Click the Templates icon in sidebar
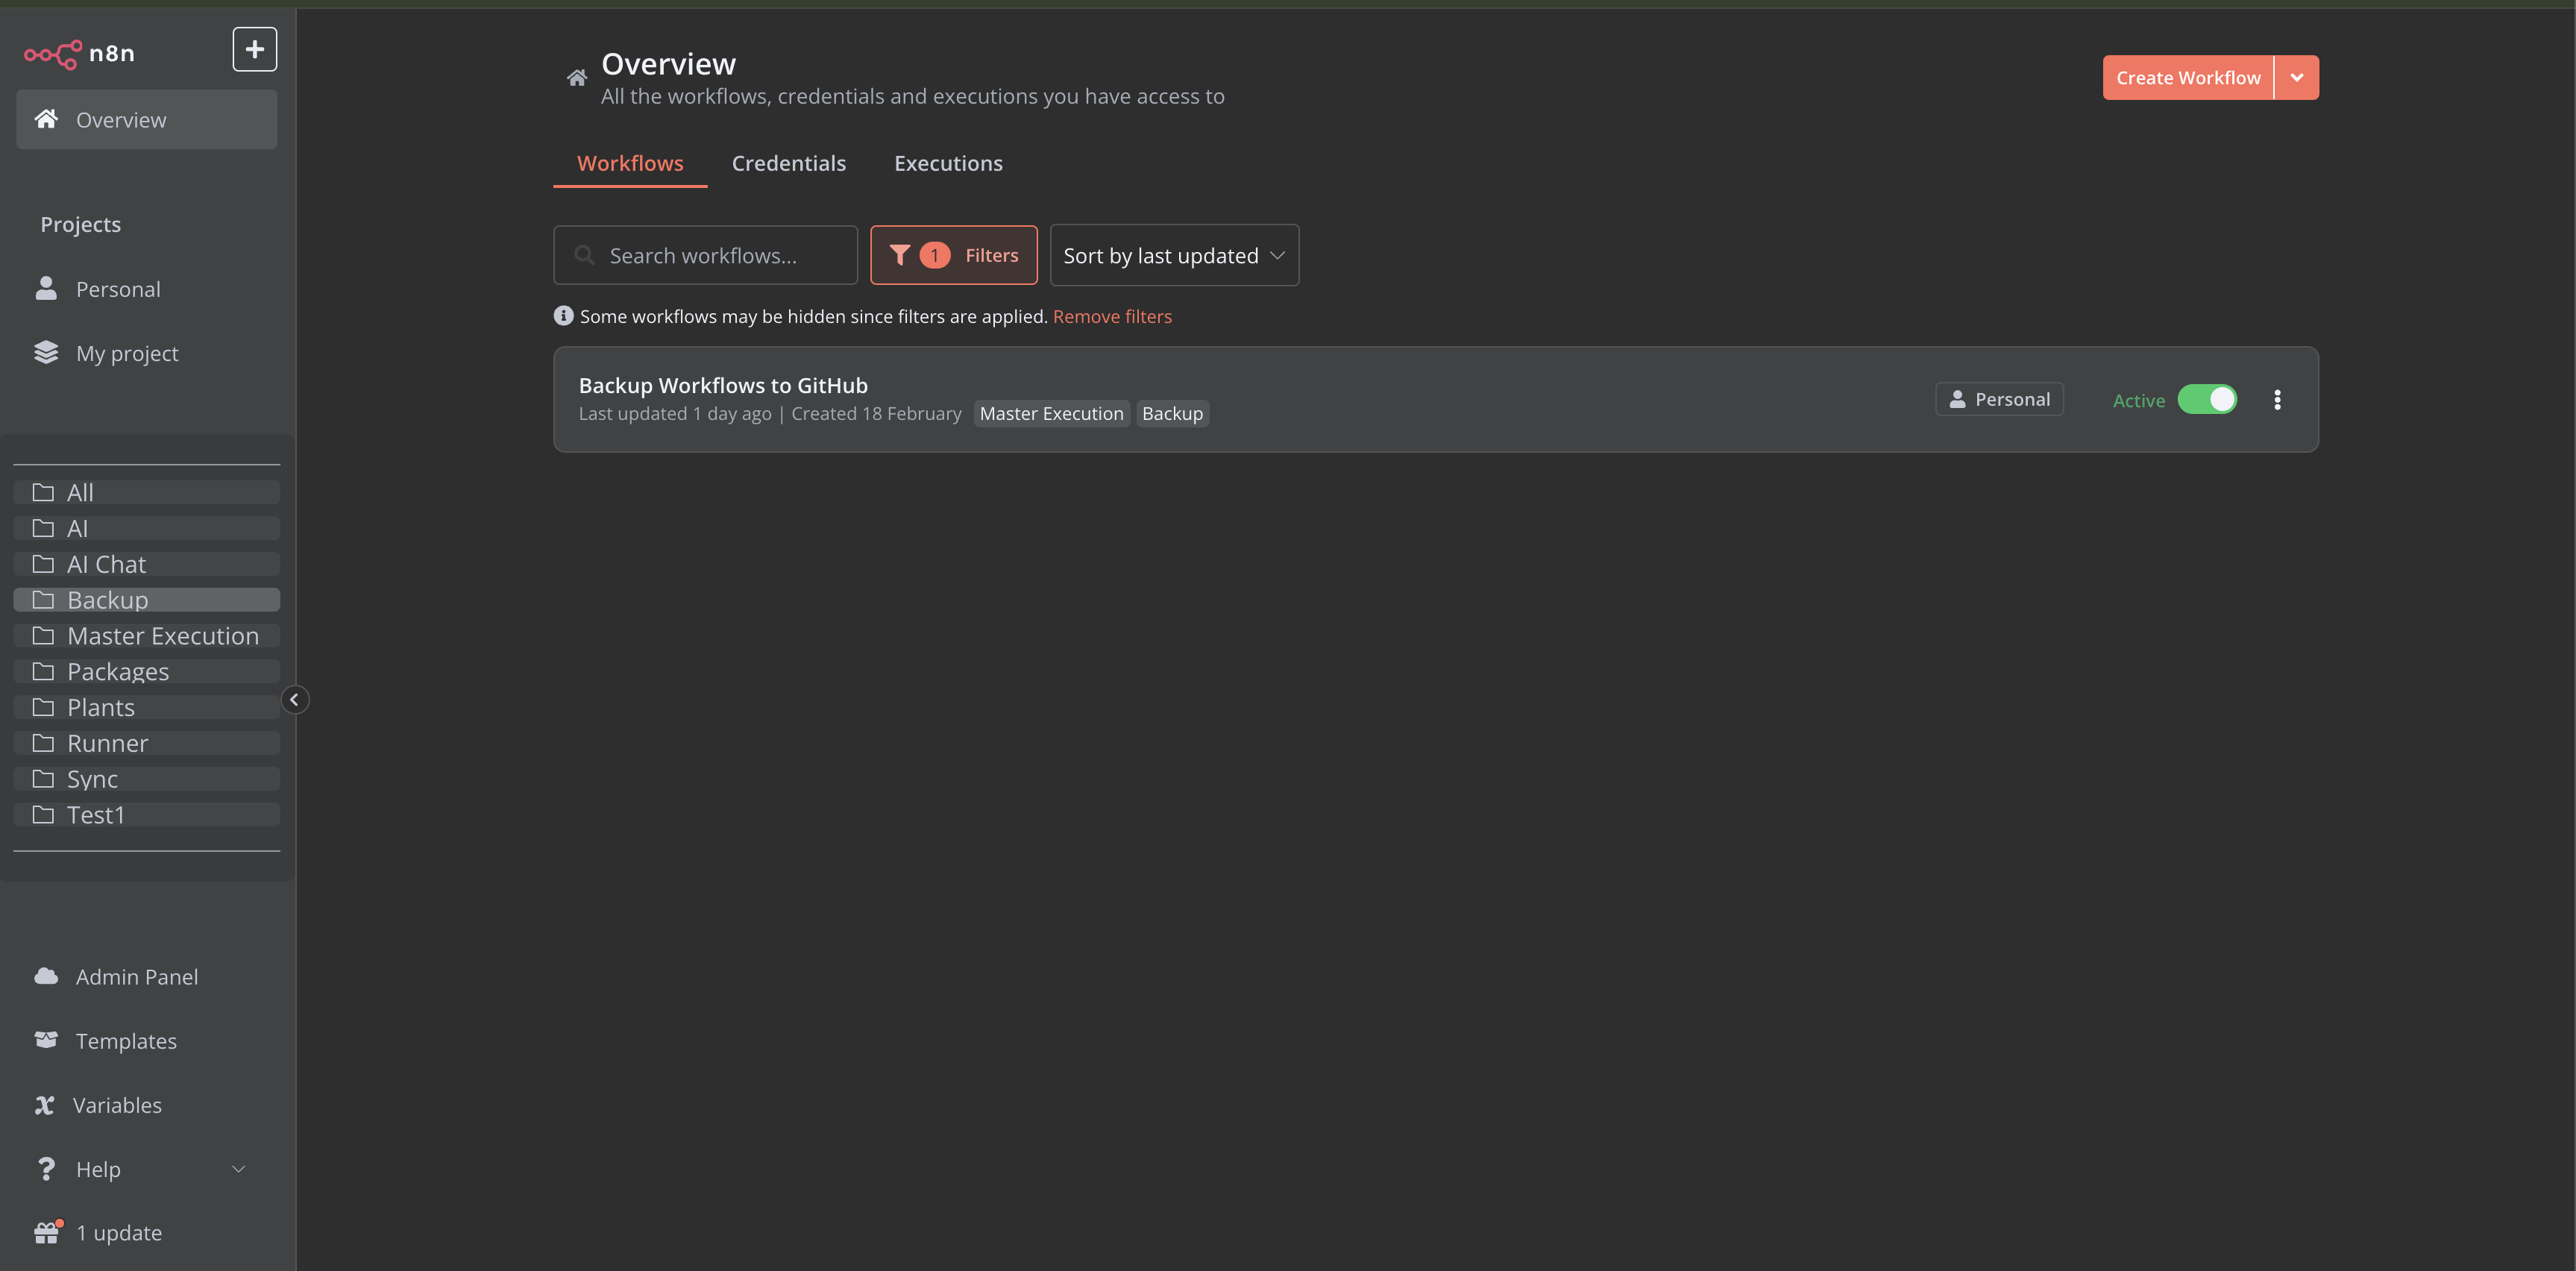The width and height of the screenshot is (2576, 1271). (45, 1040)
